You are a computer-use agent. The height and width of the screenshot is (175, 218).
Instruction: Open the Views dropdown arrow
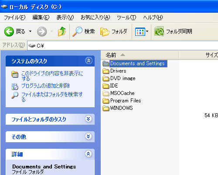(x=147, y=31)
